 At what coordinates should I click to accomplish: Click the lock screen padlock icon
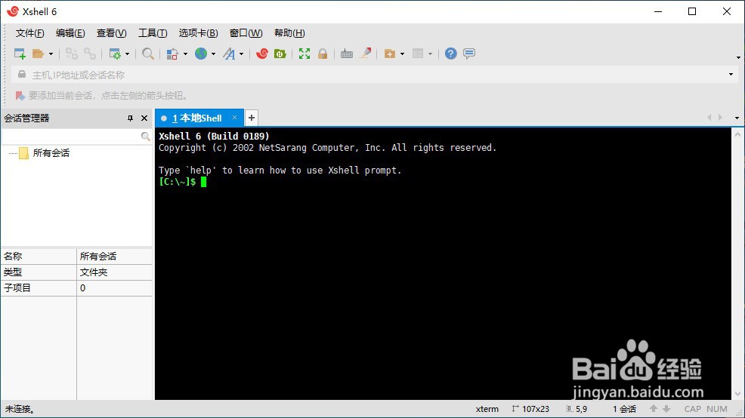click(323, 54)
